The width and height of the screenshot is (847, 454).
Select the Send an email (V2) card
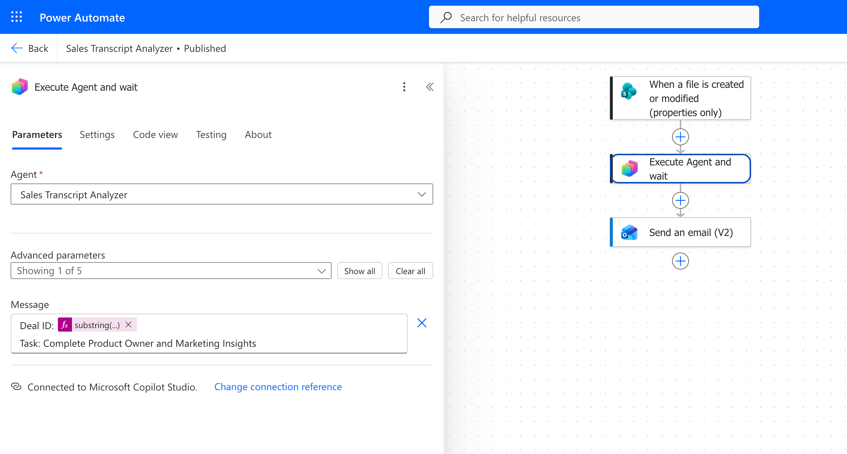point(680,232)
